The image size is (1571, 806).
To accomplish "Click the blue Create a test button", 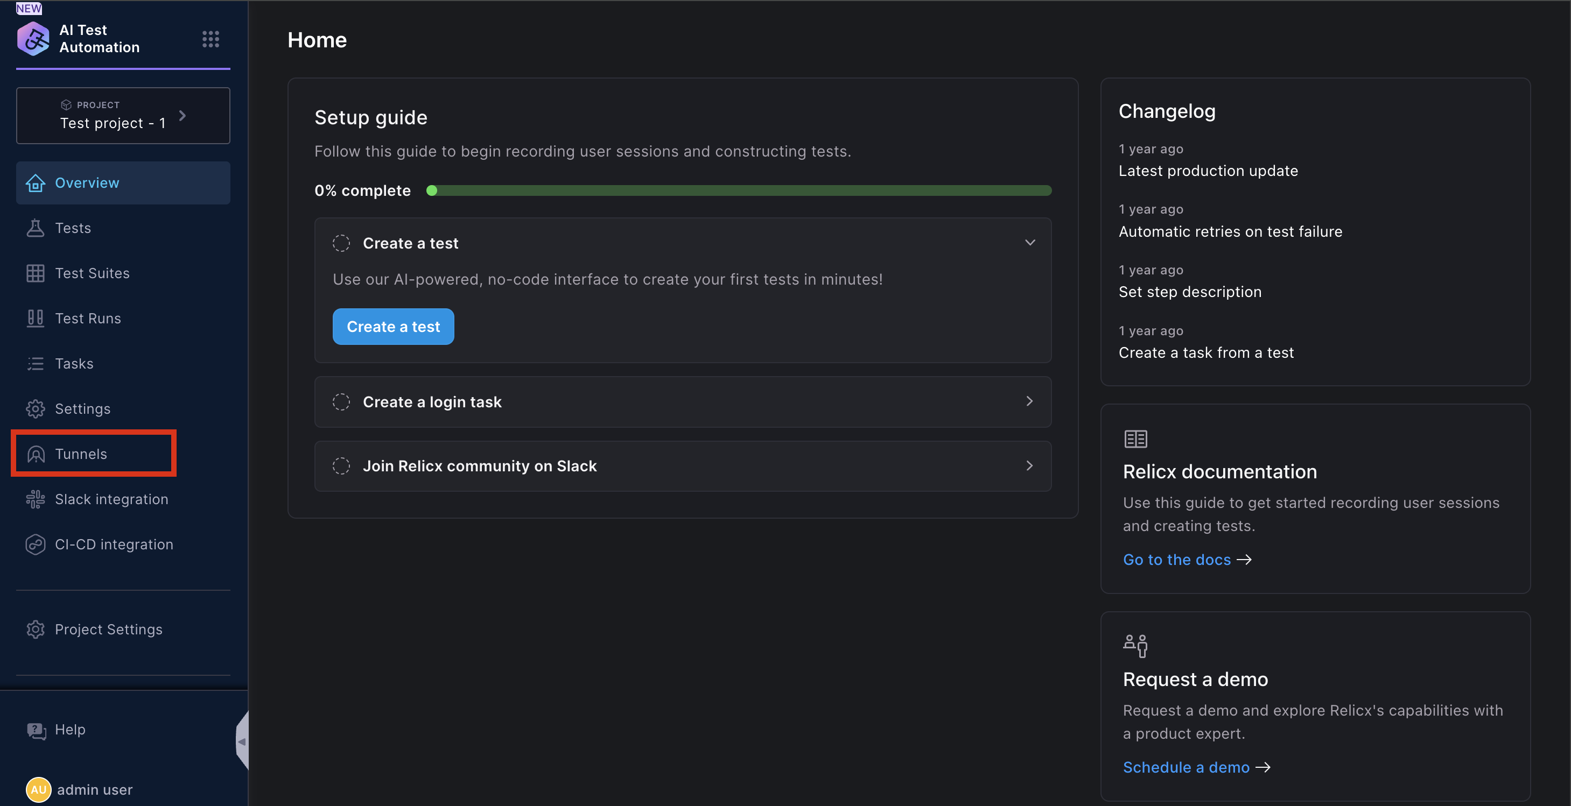I will [393, 327].
